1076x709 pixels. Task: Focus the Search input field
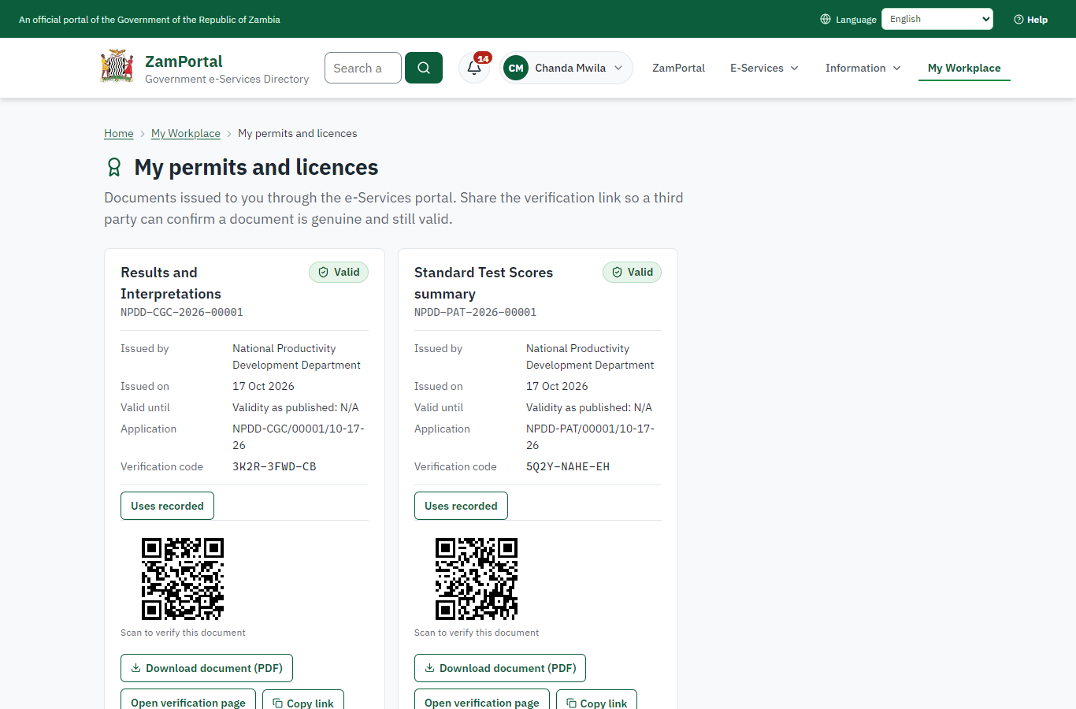(363, 68)
